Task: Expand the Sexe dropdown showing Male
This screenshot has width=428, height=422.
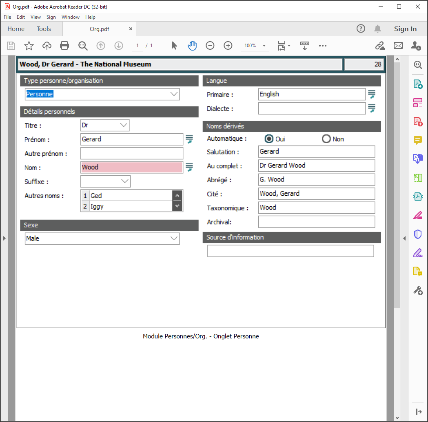Action: tap(174, 239)
